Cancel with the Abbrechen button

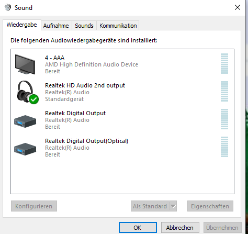(x=180, y=228)
